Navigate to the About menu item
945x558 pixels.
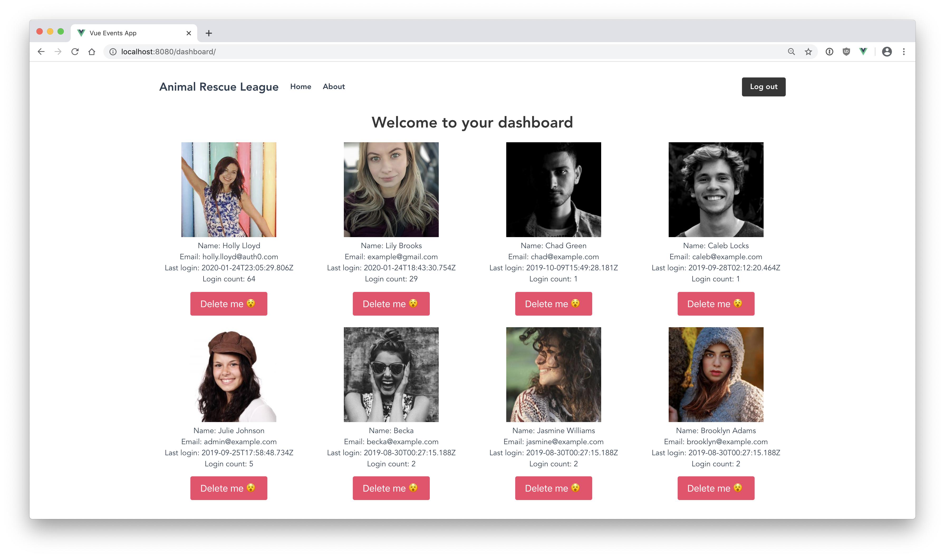334,86
